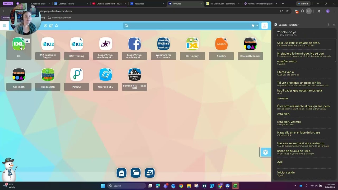Viewport: 338px width, 190px height.
Task: Open the IXL app tile
Action: [19, 45]
